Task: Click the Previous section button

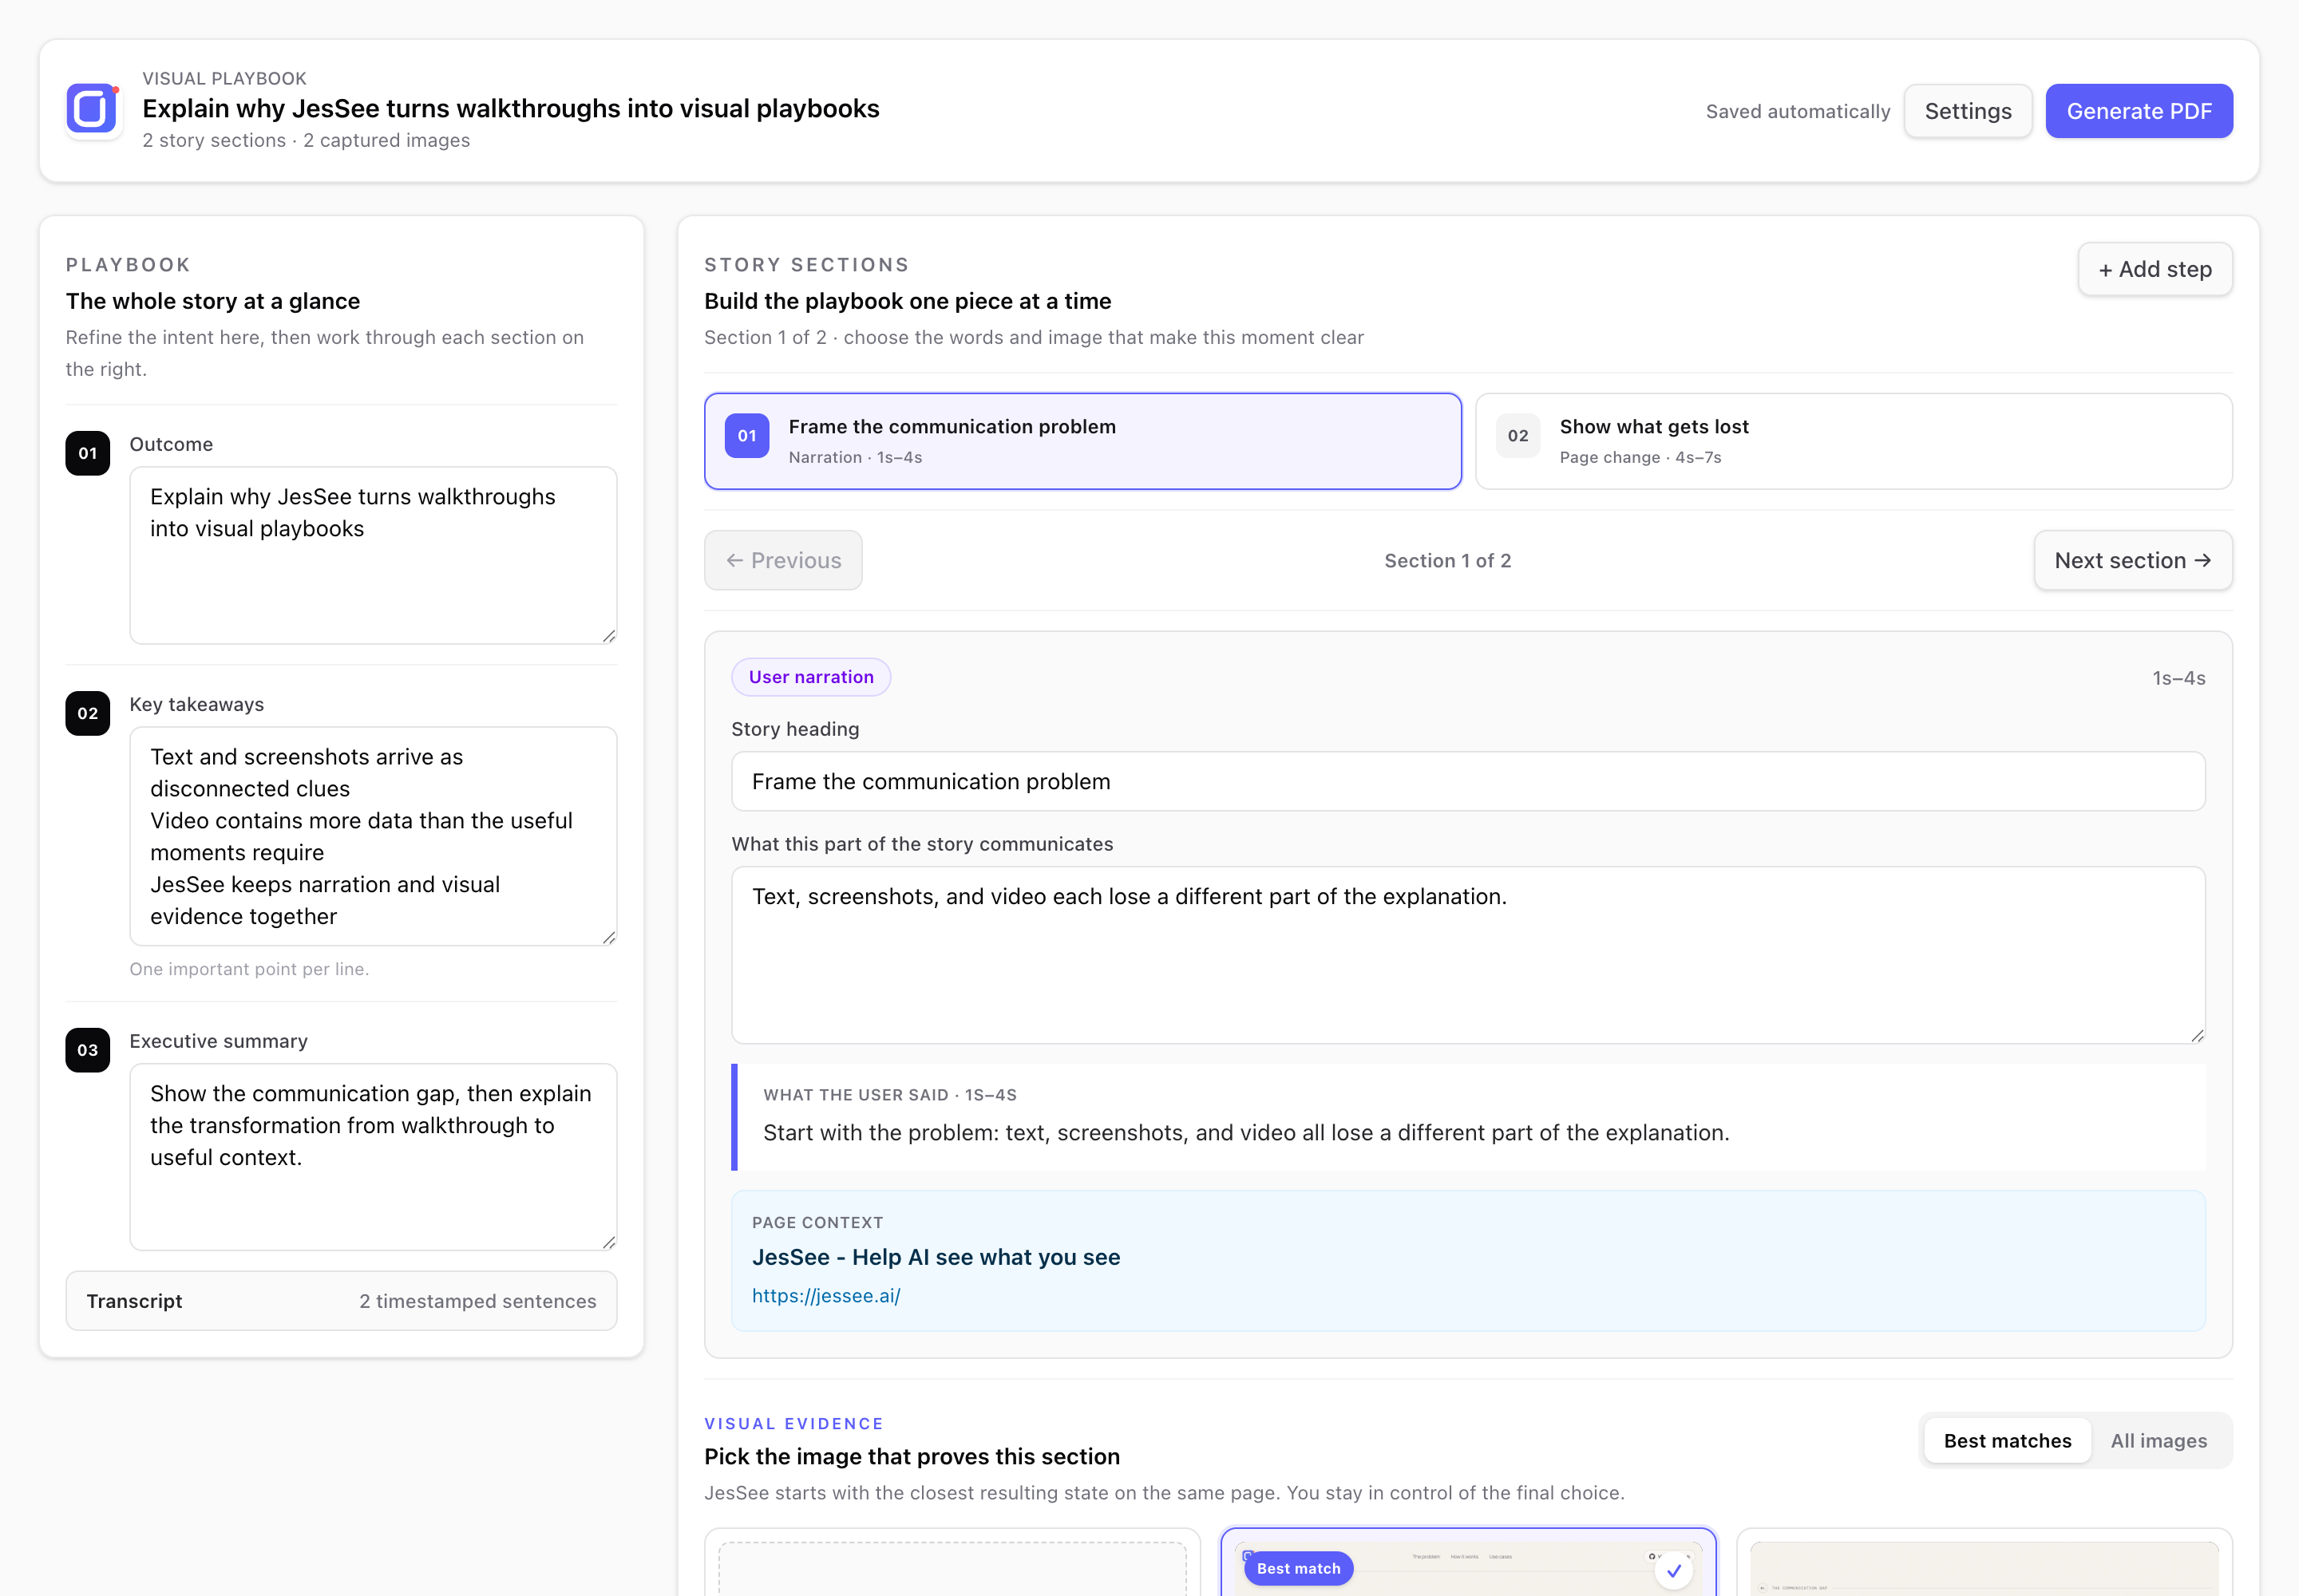Action: click(x=783, y=560)
